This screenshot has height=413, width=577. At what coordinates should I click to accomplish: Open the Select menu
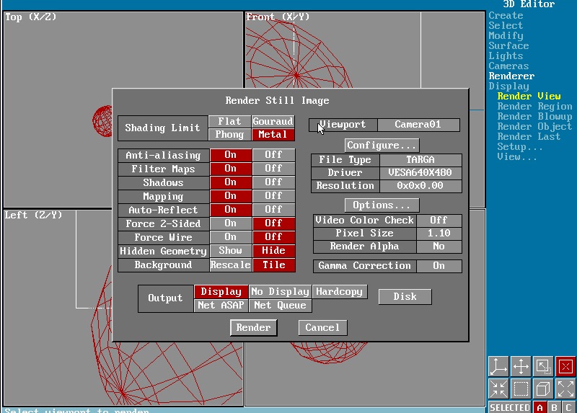click(x=506, y=25)
